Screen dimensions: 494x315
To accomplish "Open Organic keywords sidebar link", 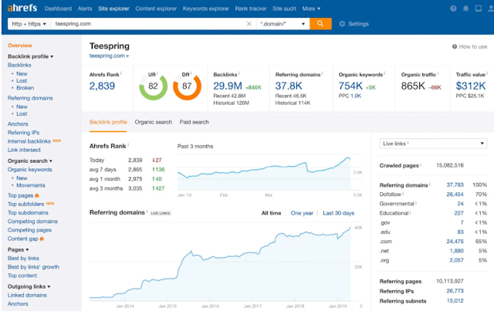I will (30, 170).
